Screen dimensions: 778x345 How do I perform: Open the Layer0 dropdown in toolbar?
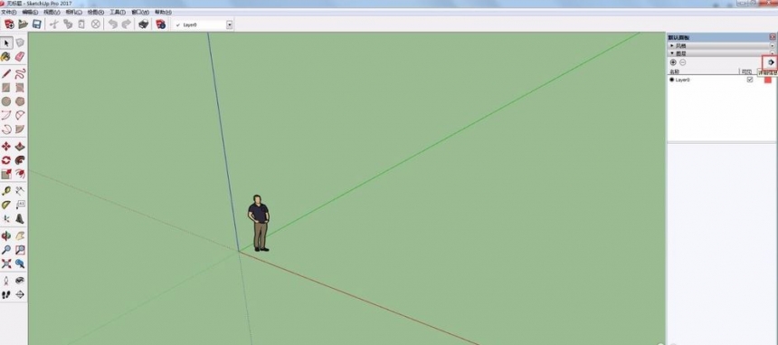[229, 24]
